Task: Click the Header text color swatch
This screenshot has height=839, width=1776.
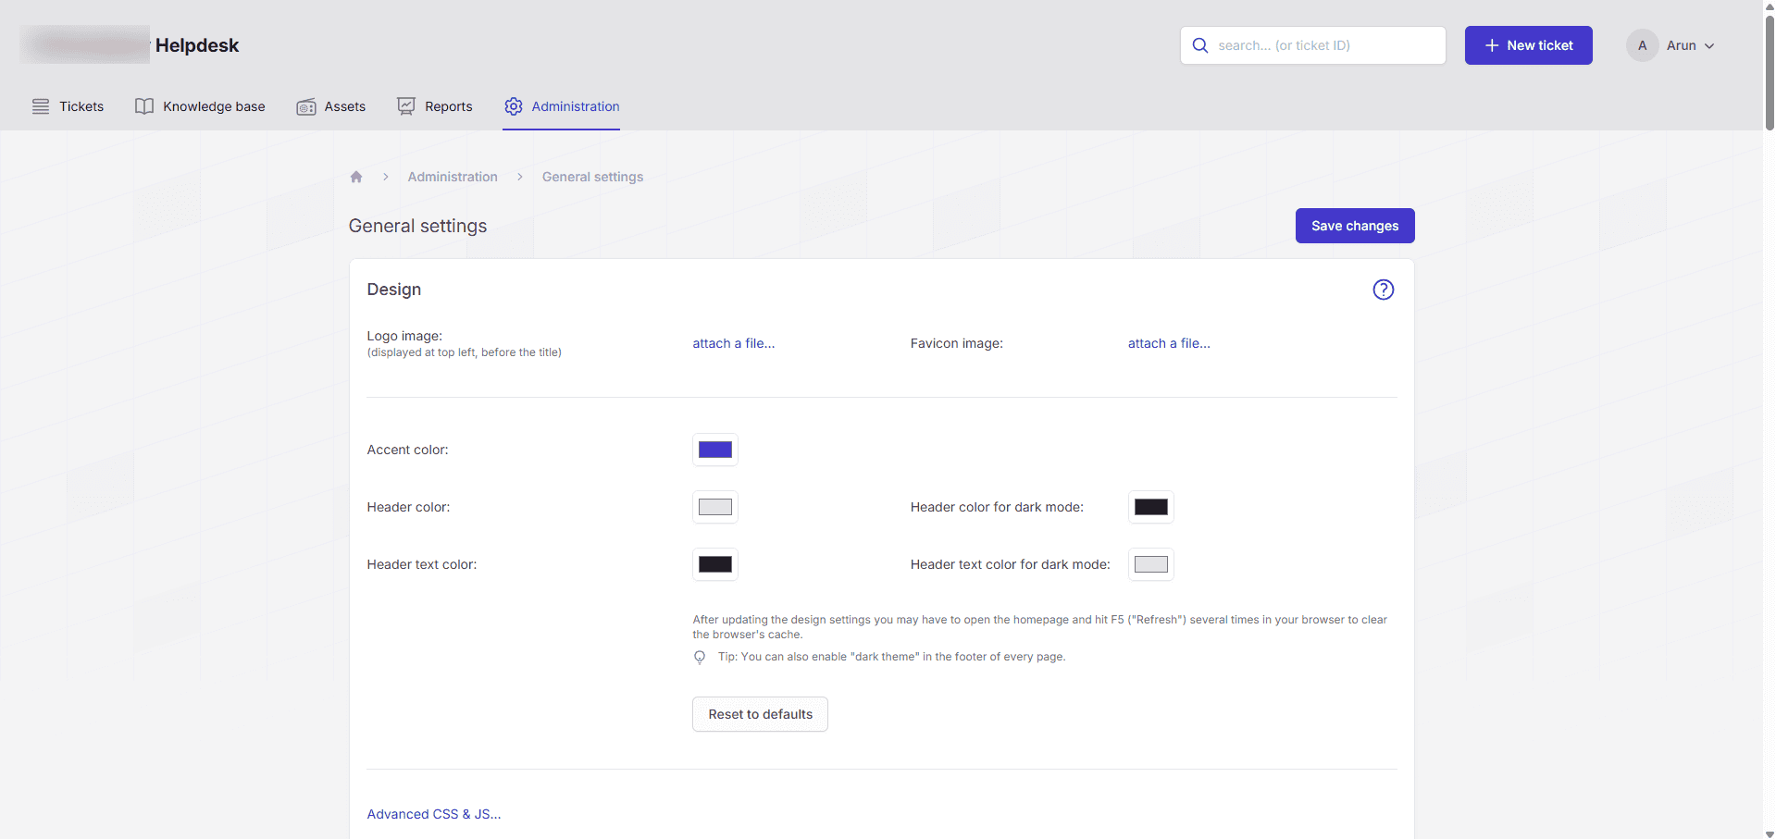Action: pos(714,564)
